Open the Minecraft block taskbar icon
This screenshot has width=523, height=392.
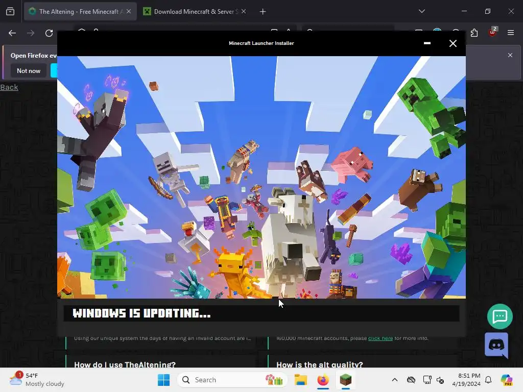click(x=346, y=380)
